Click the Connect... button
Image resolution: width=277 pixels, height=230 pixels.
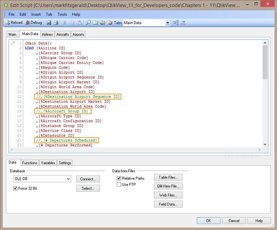pyautogui.click(x=88, y=179)
